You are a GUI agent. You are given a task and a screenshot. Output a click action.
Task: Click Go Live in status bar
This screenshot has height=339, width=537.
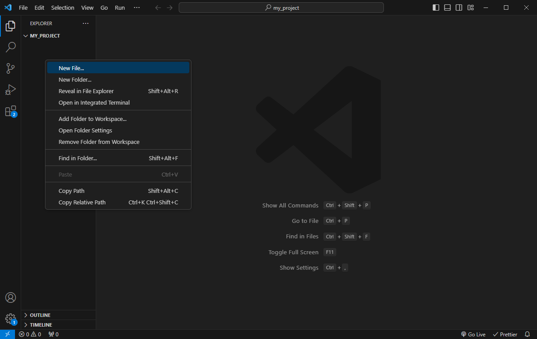click(x=473, y=335)
